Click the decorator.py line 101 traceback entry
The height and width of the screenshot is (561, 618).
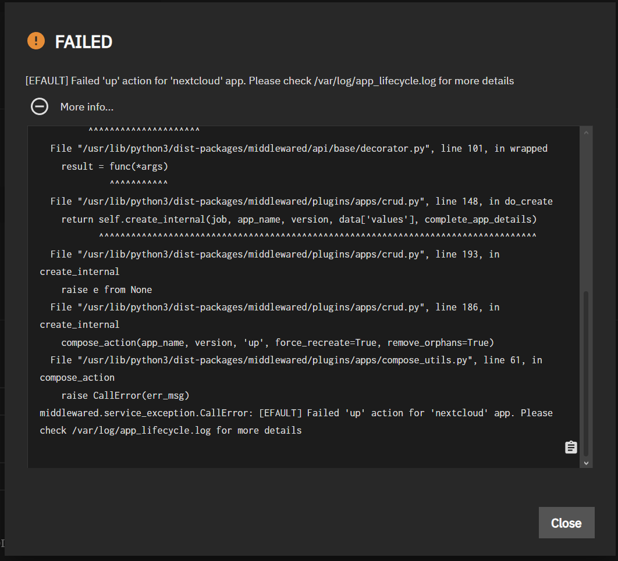pos(299,148)
